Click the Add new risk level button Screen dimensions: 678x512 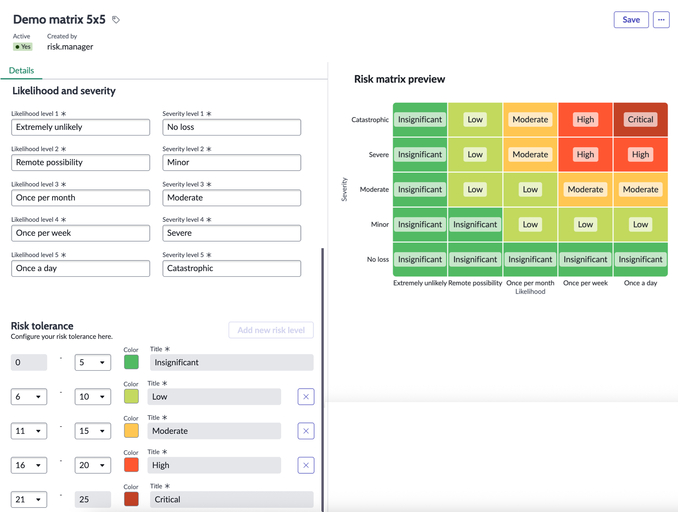(x=271, y=330)
